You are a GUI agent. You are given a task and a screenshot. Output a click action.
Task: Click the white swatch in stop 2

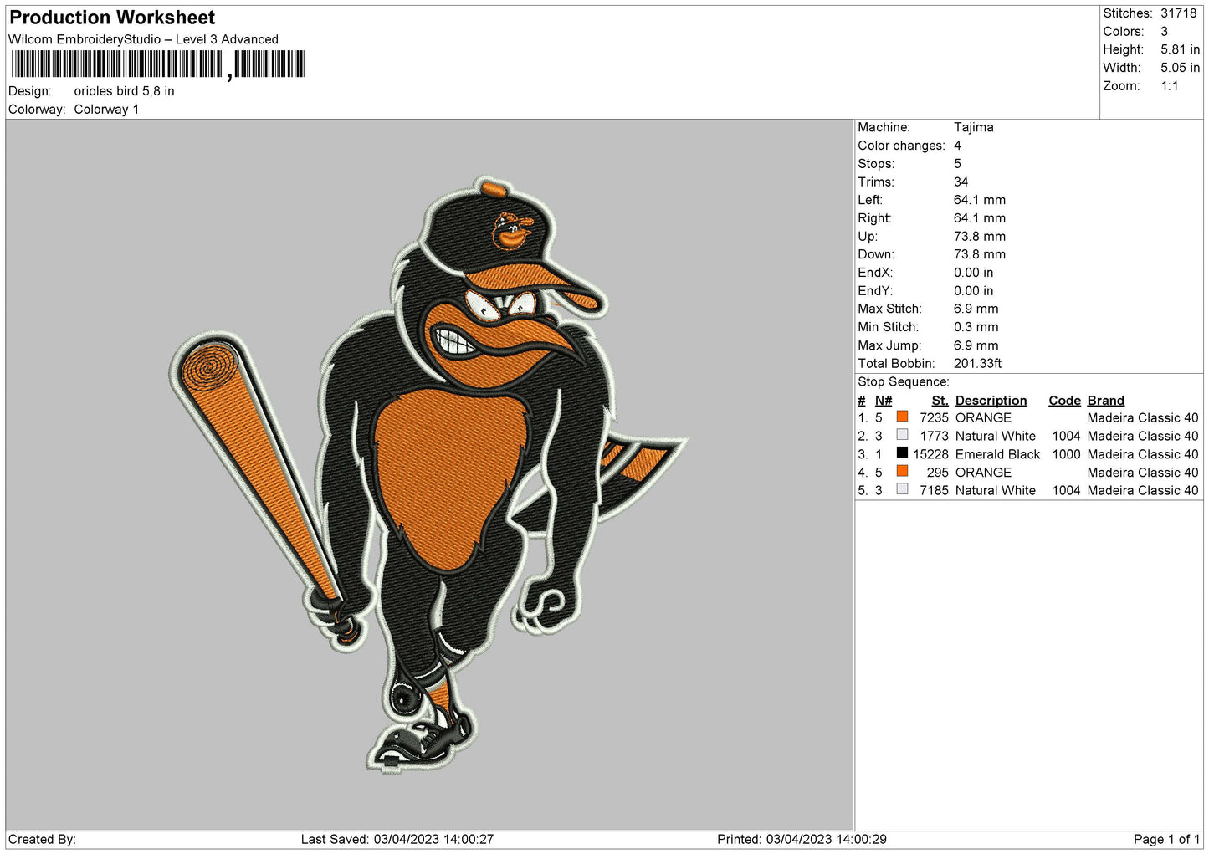[902, 435]
